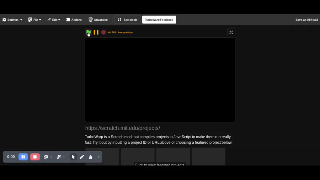Click the recorder timer 0:00
Image resolution: width=320 pixels, height=180 pixels.
[x=11, y=157]
